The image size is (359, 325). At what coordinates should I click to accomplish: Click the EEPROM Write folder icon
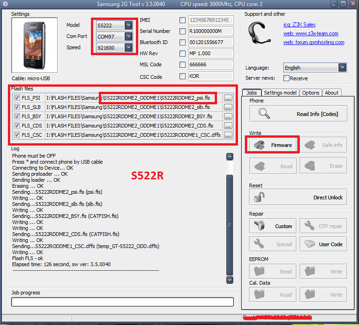coord(310,271)
